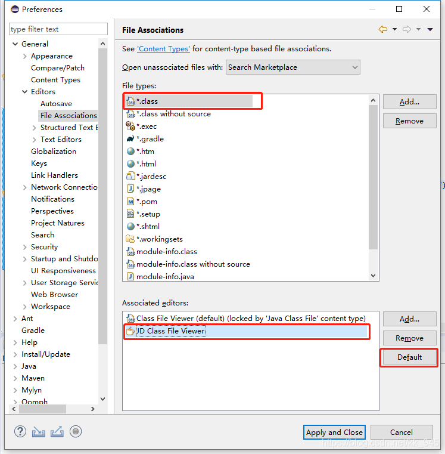Click the *.workingsets folder icon

pyautogui.click(x=130, y=239)
